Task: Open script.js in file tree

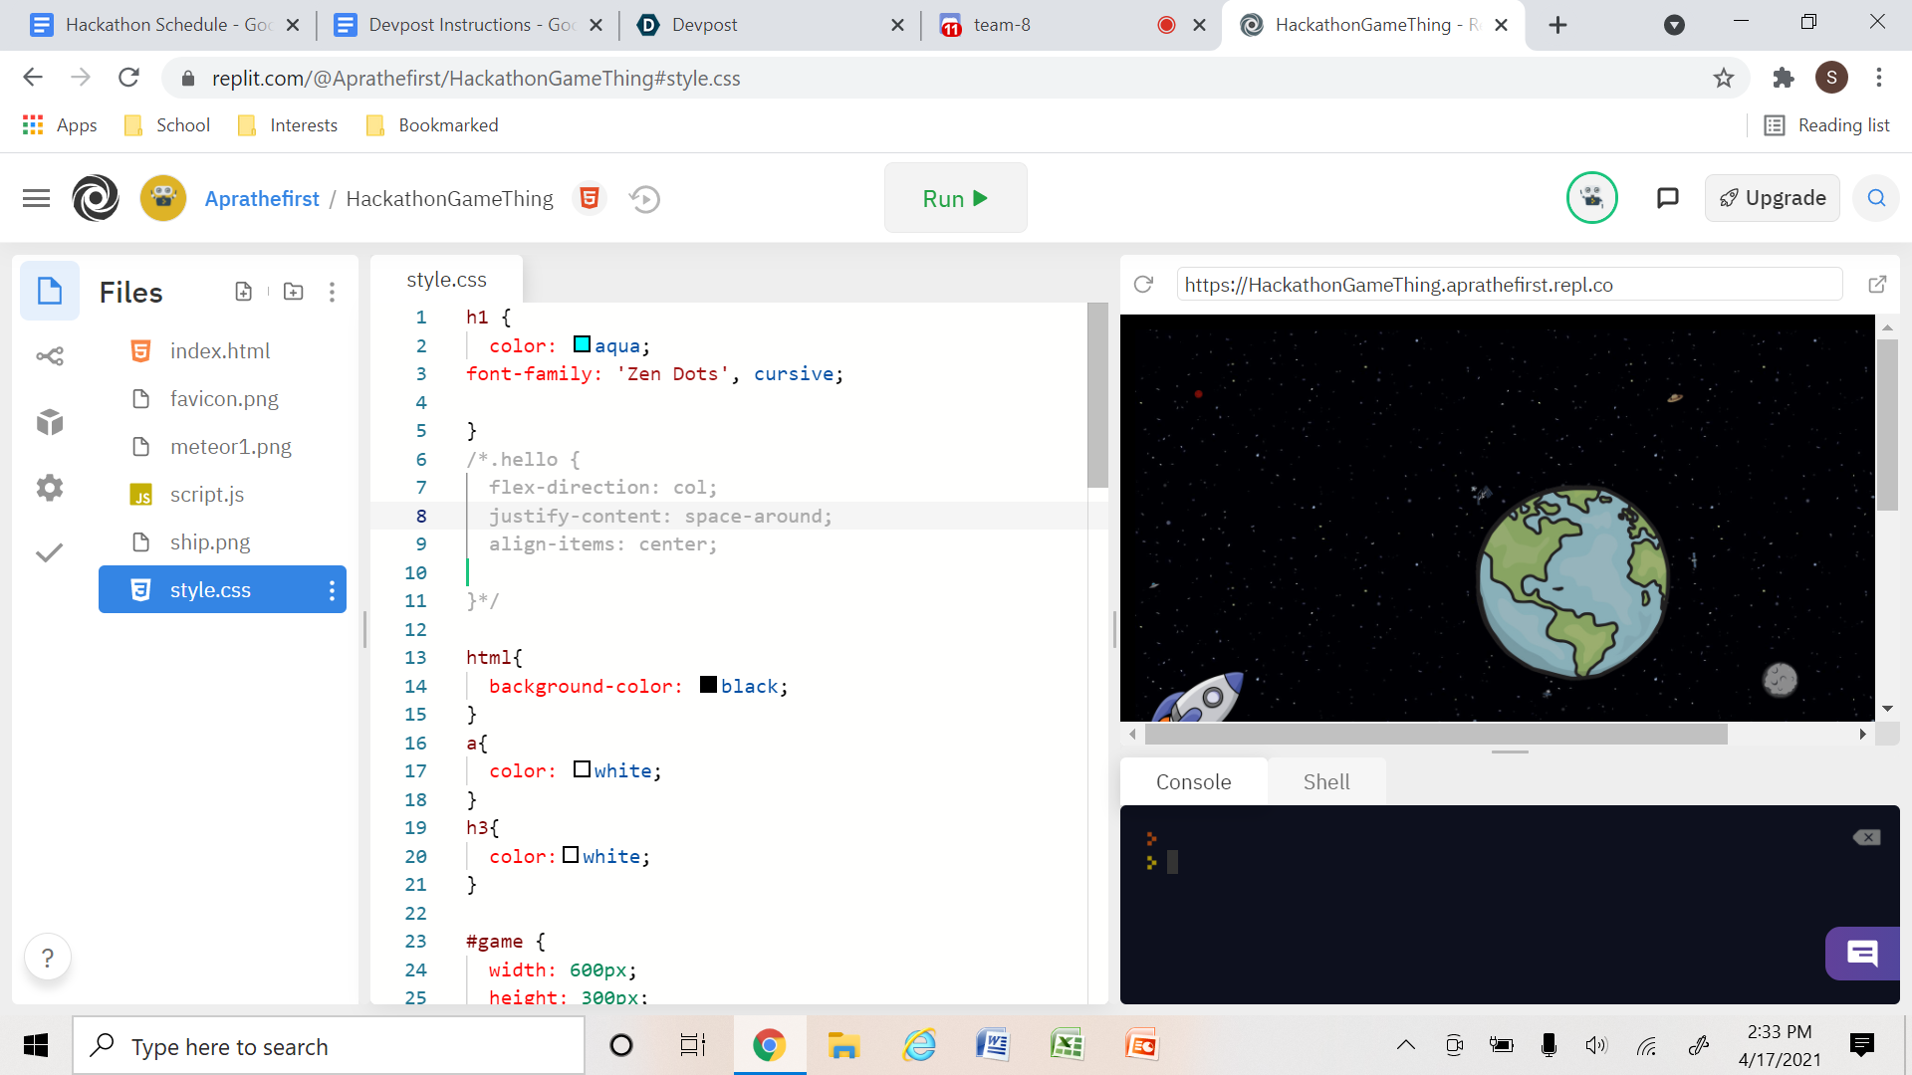Action: [206, 495]
